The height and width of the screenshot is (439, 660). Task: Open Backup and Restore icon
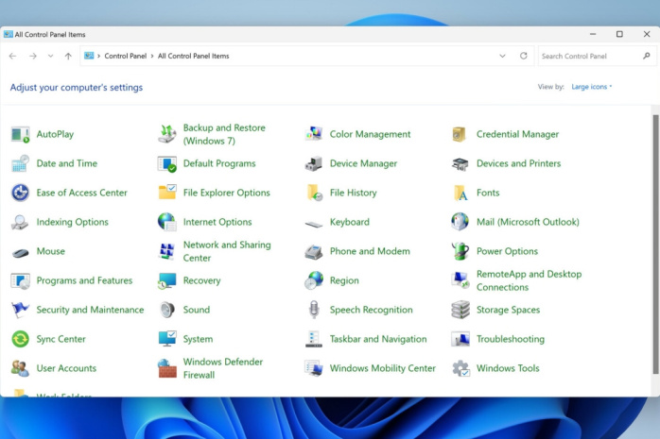[x=167, y=134]
